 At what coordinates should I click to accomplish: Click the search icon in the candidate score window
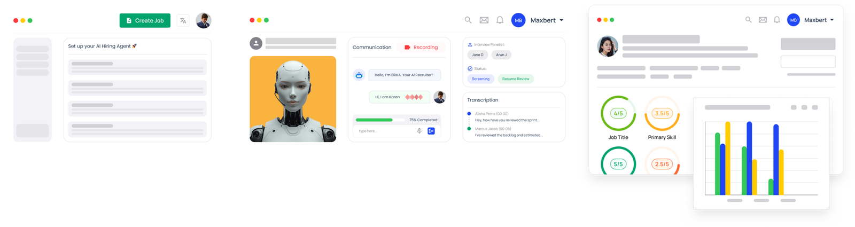click(x=749, y=20)
